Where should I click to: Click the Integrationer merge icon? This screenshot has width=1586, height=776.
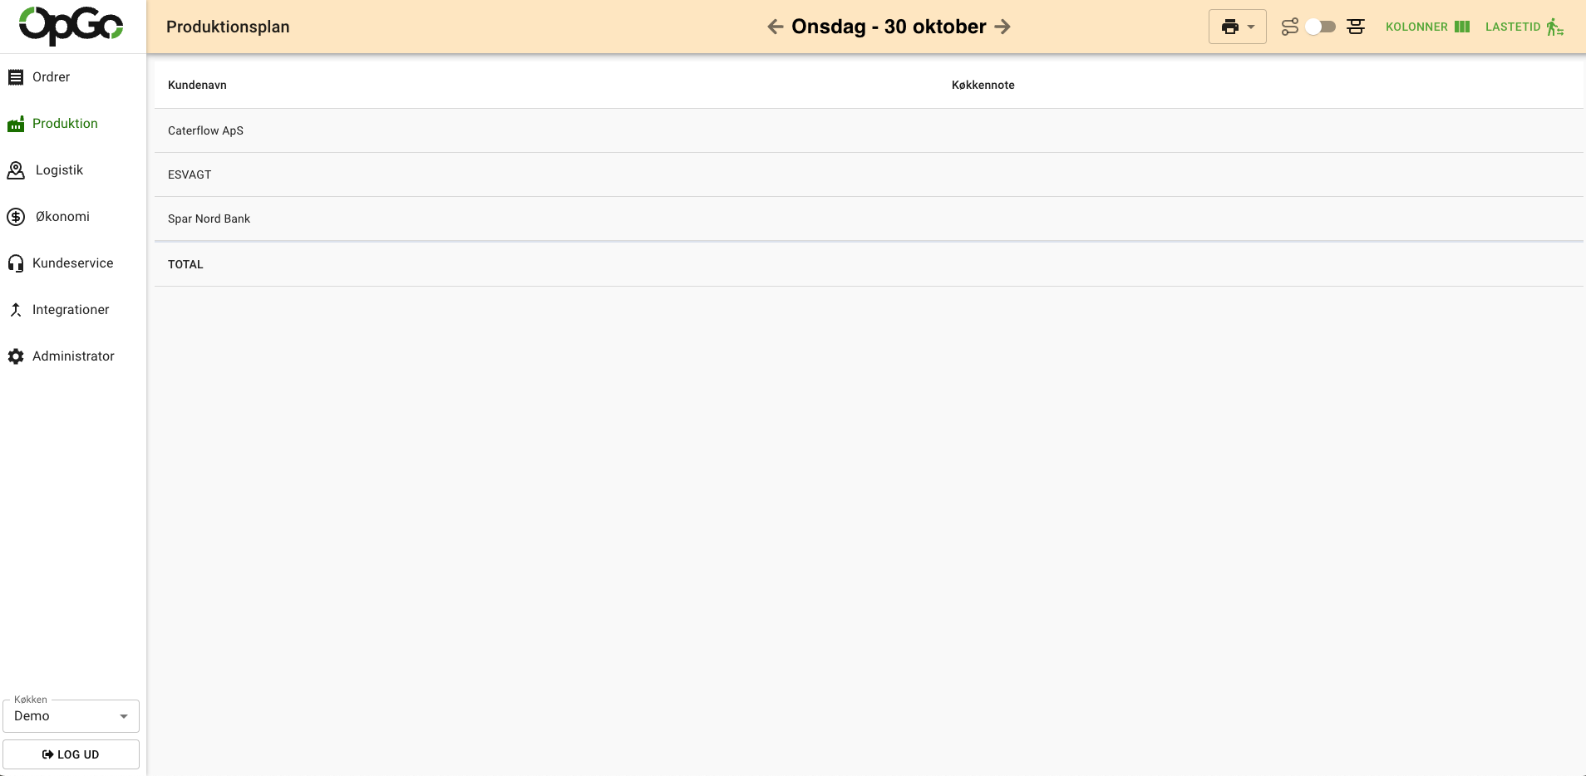pos(16,310)
